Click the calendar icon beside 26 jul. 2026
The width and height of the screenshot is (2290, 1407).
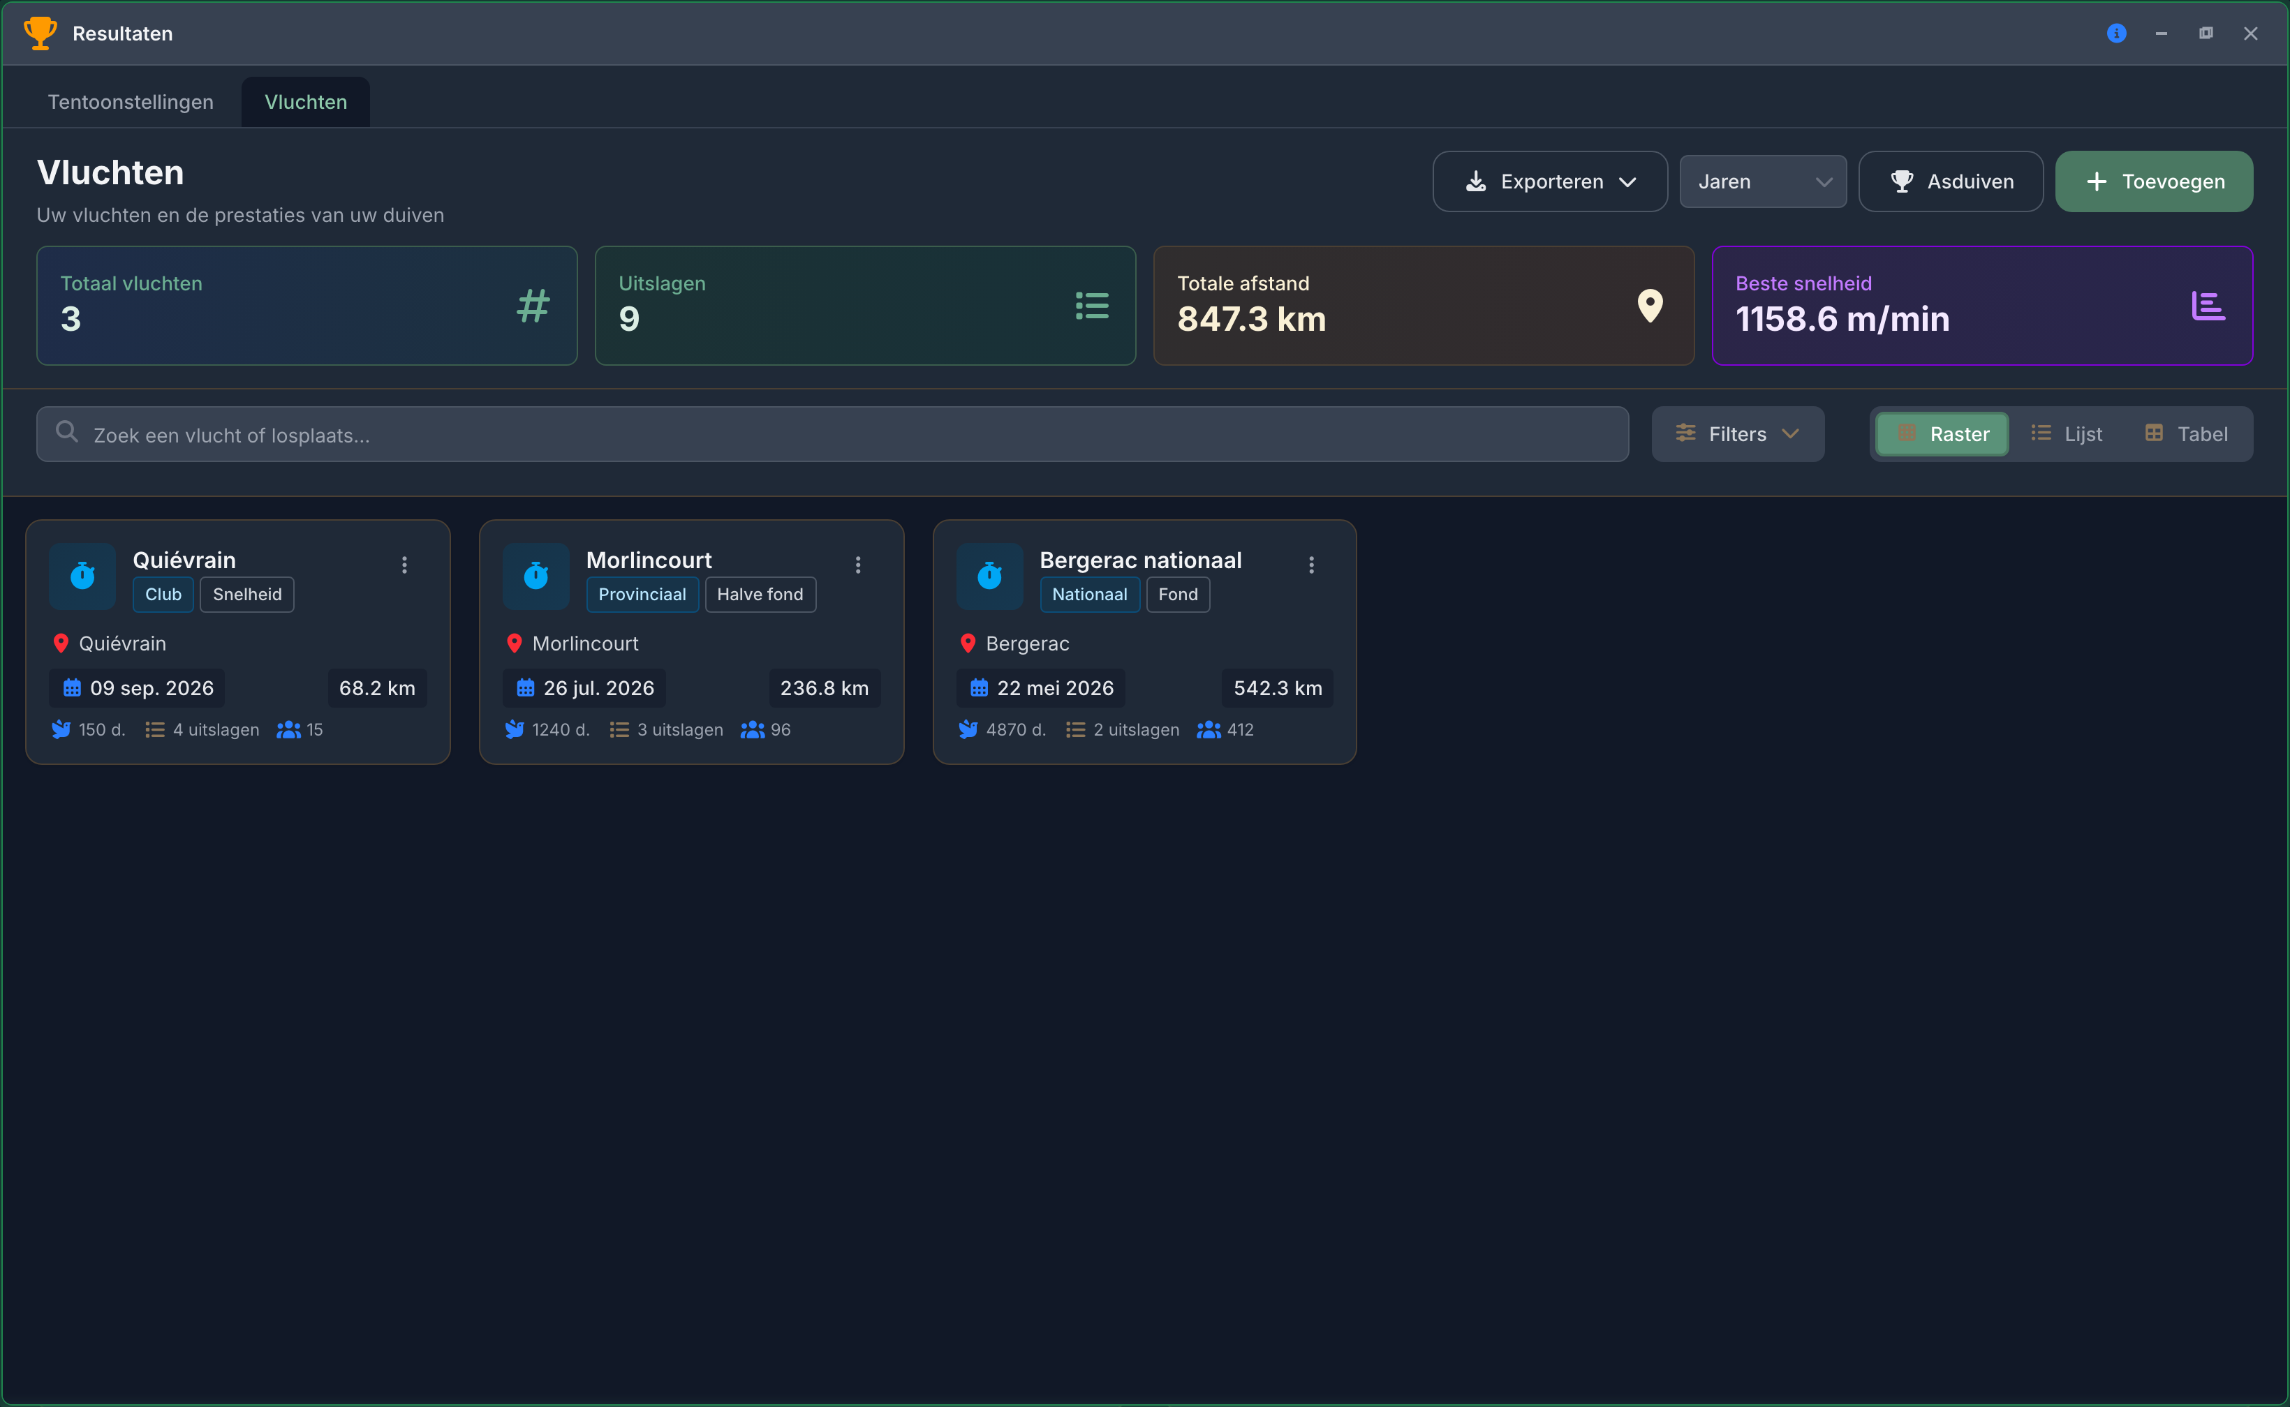pos(525,687)
